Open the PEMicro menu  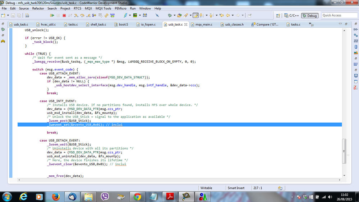coord(120,9)
